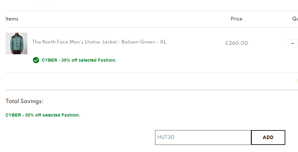Click 'The North Face' at the title's start
The image size is (298, 152).
click(x=50, y=42)
